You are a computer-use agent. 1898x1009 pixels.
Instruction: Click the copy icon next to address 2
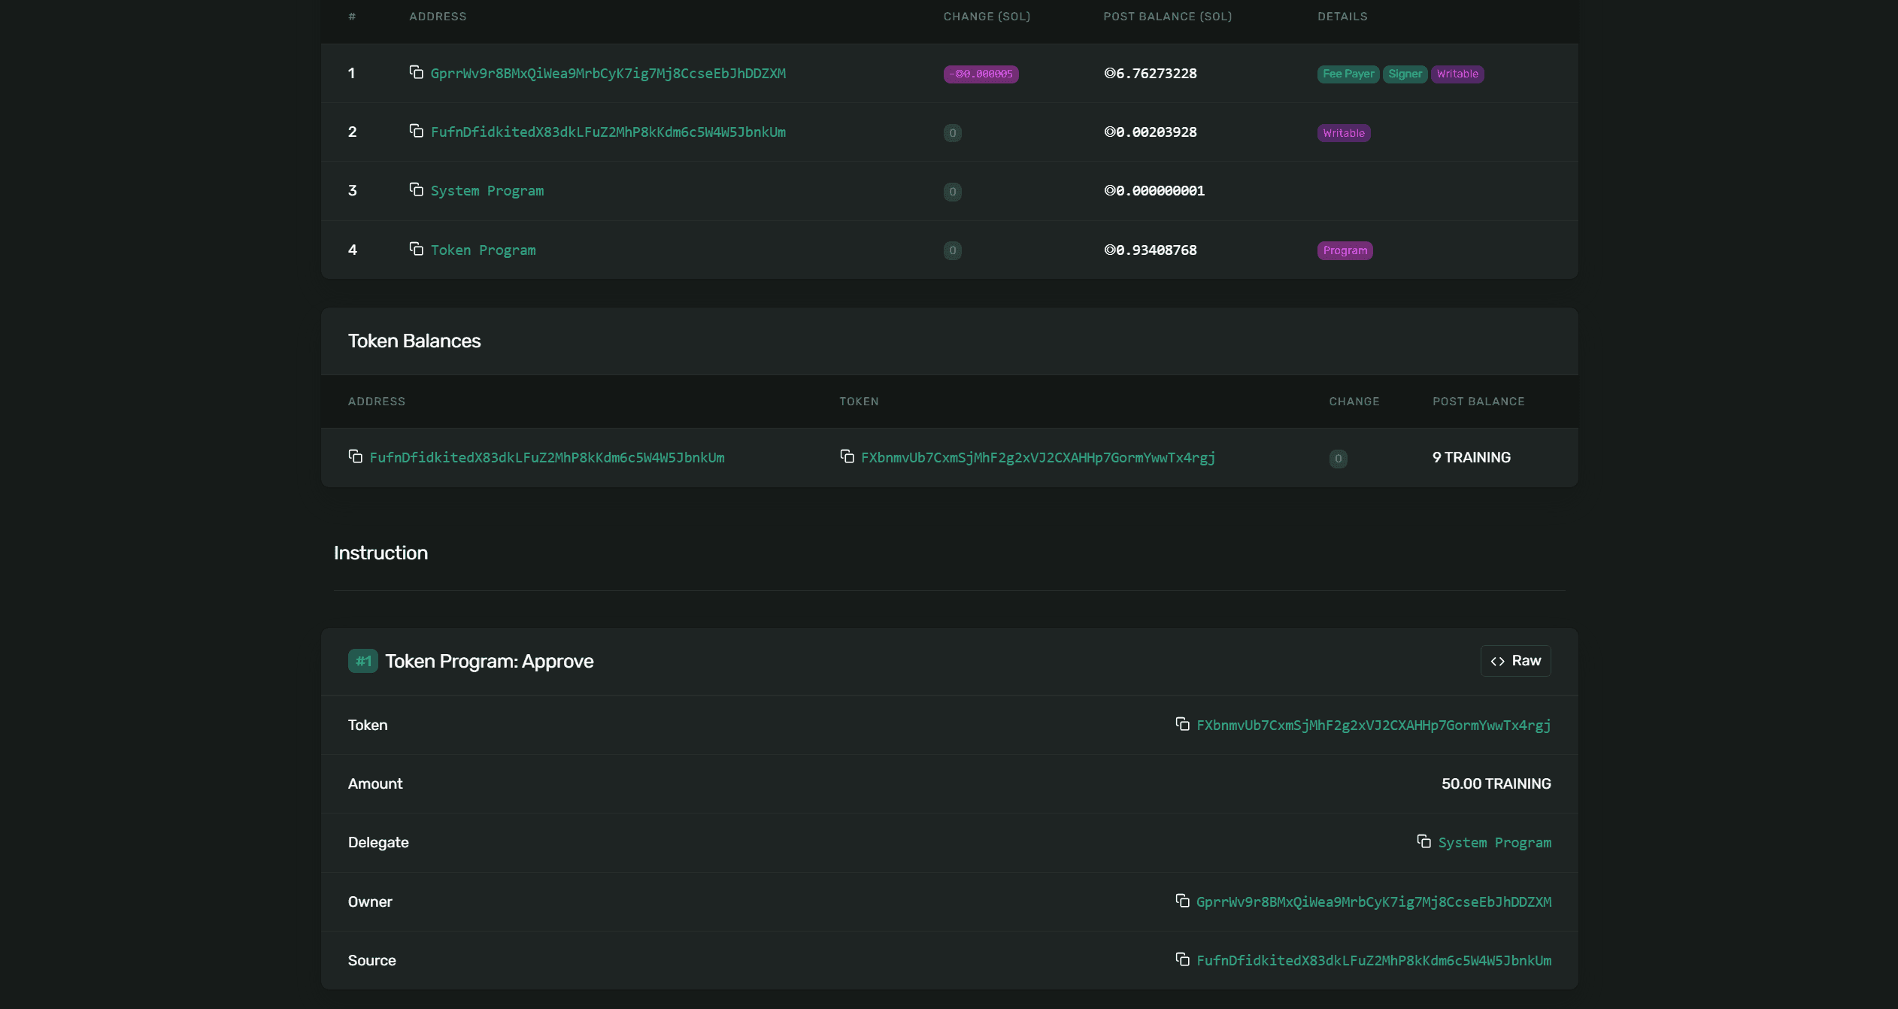416,132
